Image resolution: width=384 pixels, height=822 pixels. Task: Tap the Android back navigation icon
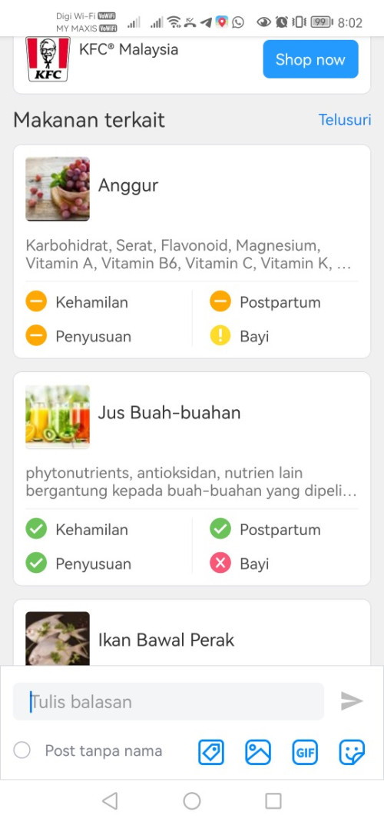(110, 800)
